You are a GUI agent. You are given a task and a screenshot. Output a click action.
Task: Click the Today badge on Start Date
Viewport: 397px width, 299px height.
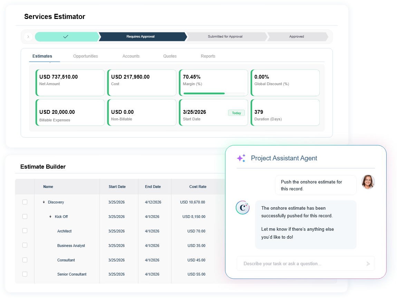[x=236, y=113]
